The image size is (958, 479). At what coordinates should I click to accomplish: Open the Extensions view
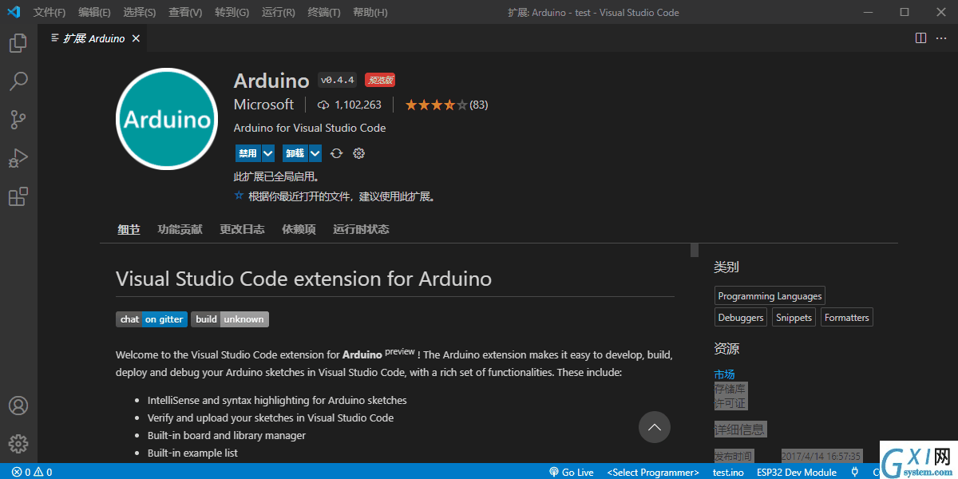tap(18, 196)
